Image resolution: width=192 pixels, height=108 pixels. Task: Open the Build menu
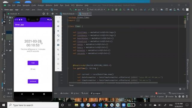click(56, 5)
